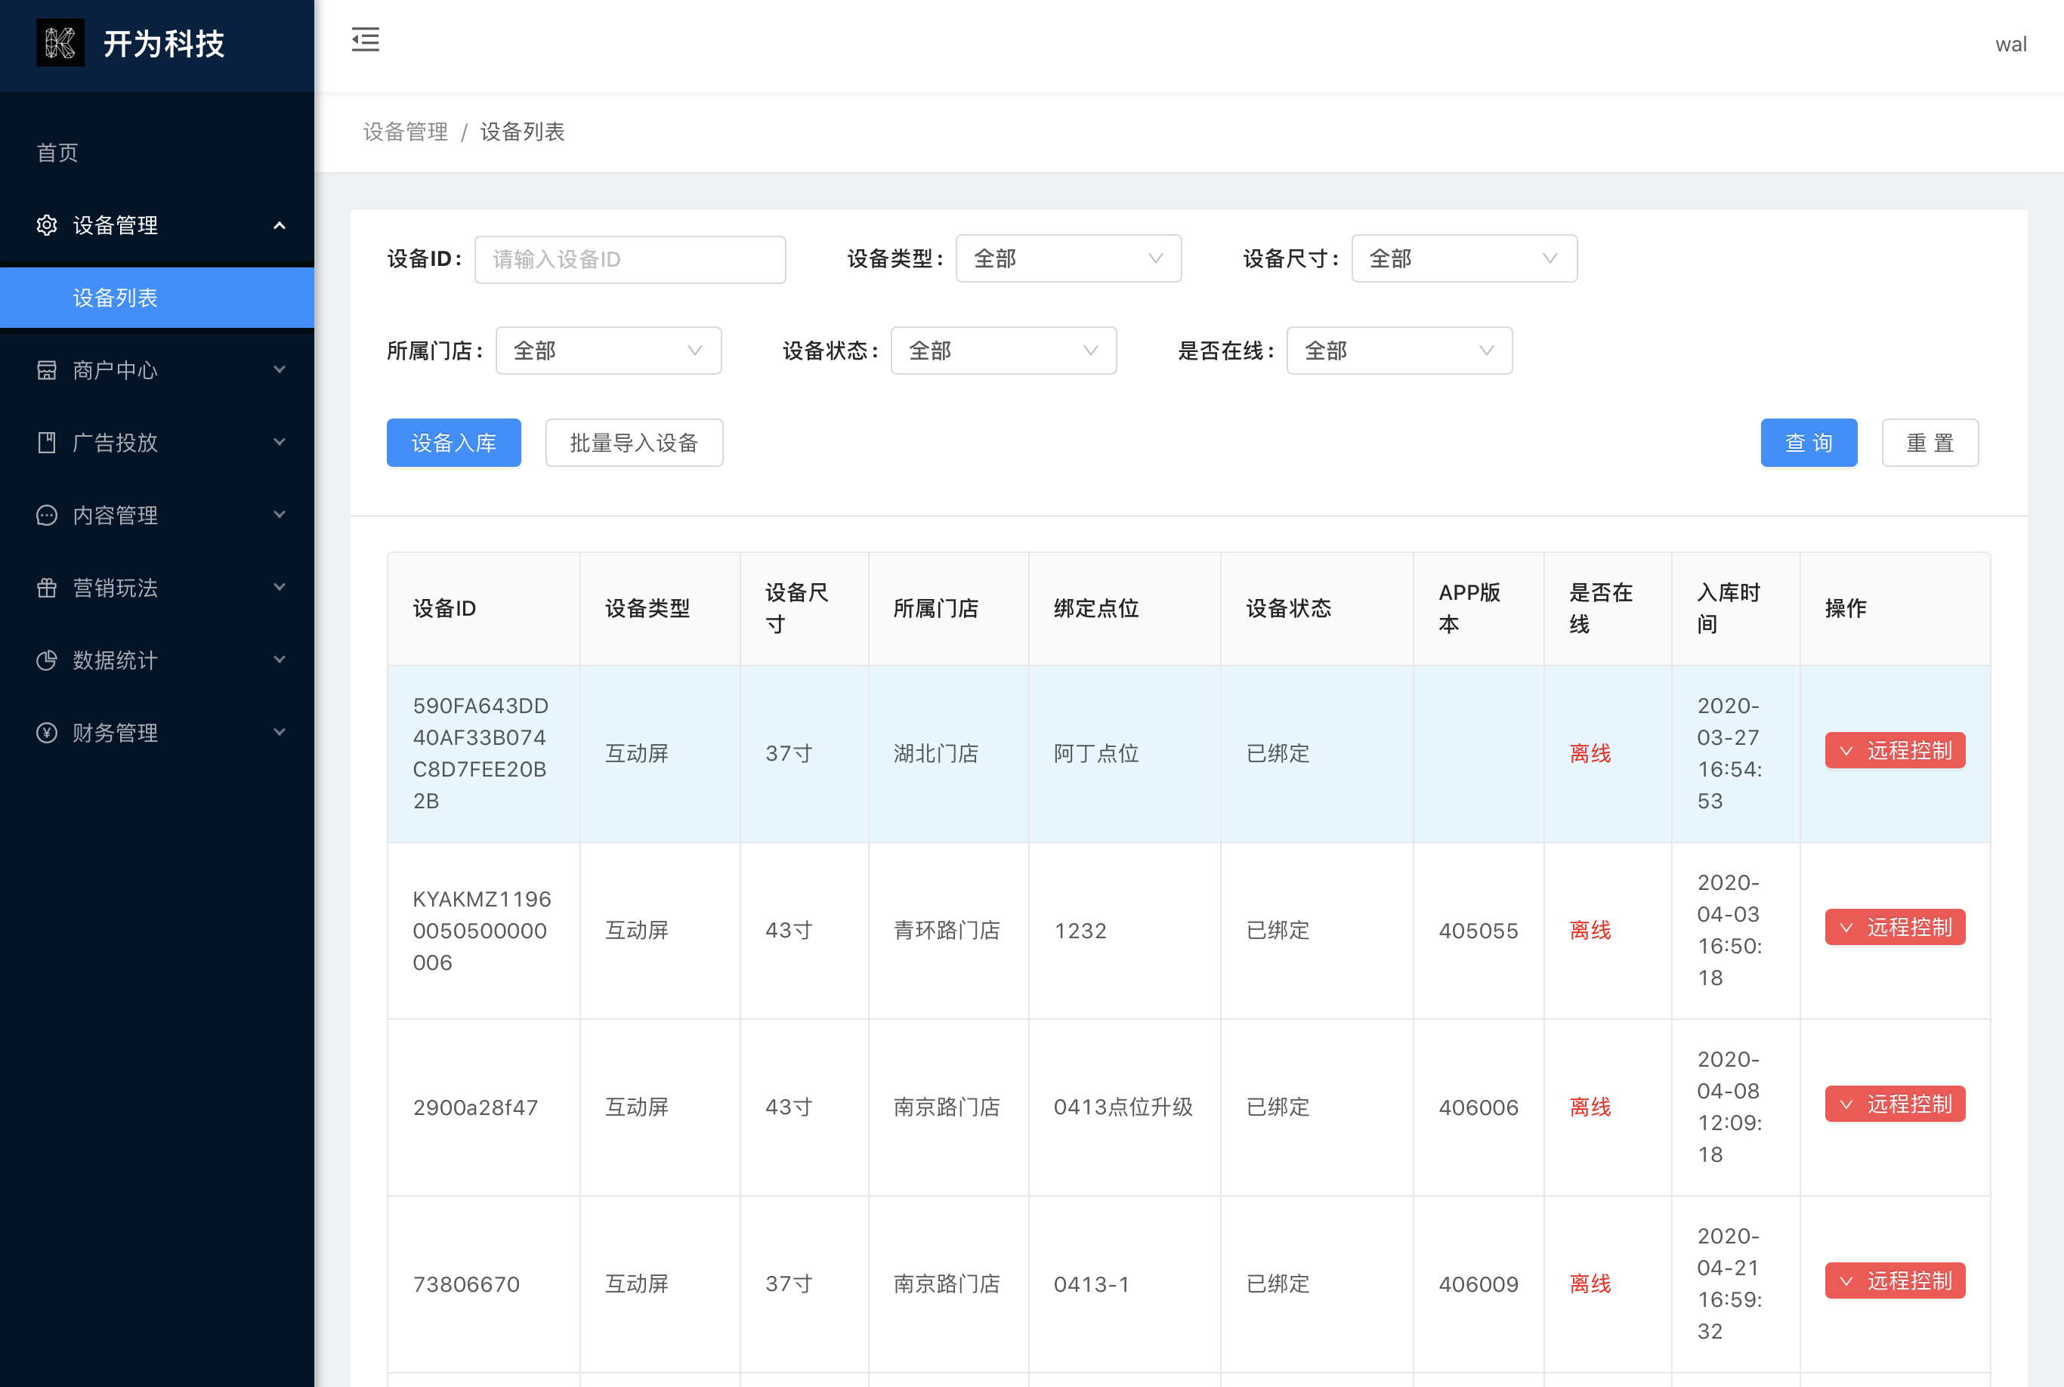Click the 重置 button

coord(1930,442)
